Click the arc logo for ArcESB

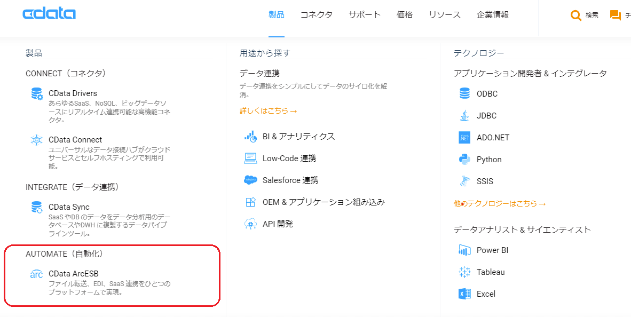(x=36, y=274)
